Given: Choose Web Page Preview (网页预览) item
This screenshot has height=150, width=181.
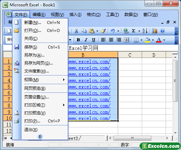Looking at the screenshot, I should pos(45,88).
